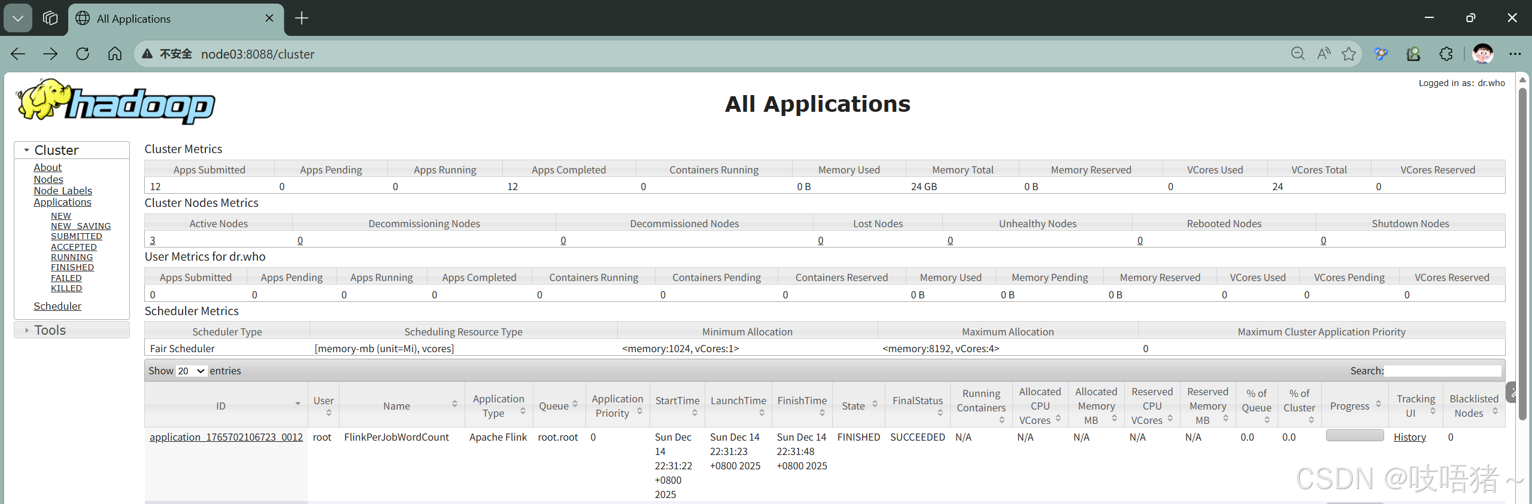Filter applications by ACCEPTED state
The image size is (1532, 504).
point(74,247)
